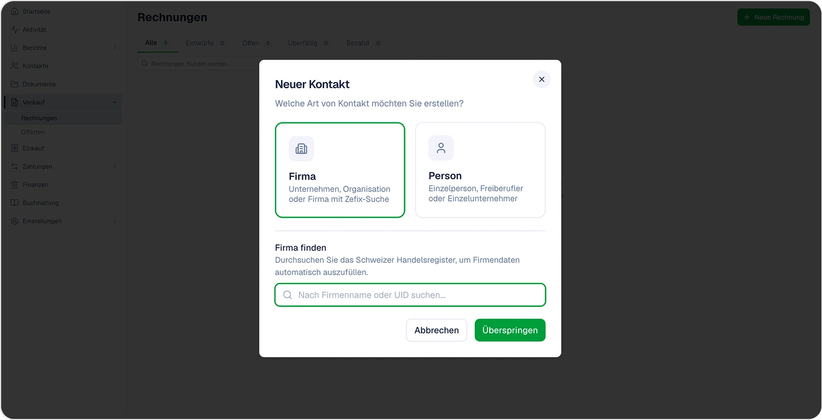This screenshot has width=822, height=420.
Task: Click the Abbrechen button
Action: [x=436, y=330]
